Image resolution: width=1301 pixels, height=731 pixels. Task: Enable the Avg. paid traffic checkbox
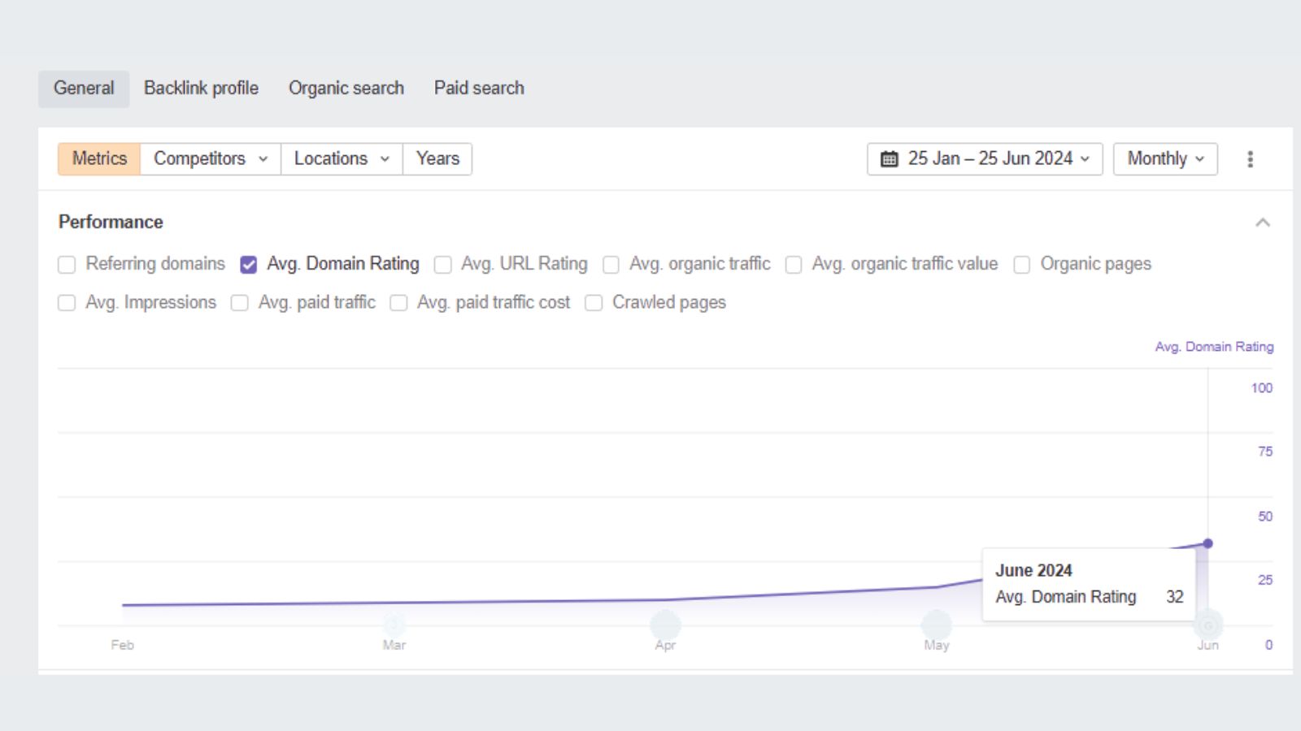click(240, 303)
